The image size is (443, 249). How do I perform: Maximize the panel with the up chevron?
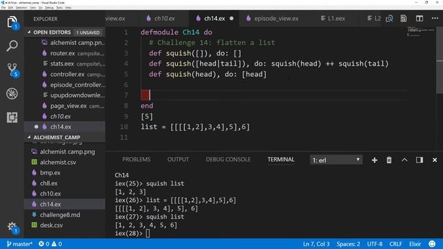click(x=404, y=160)
